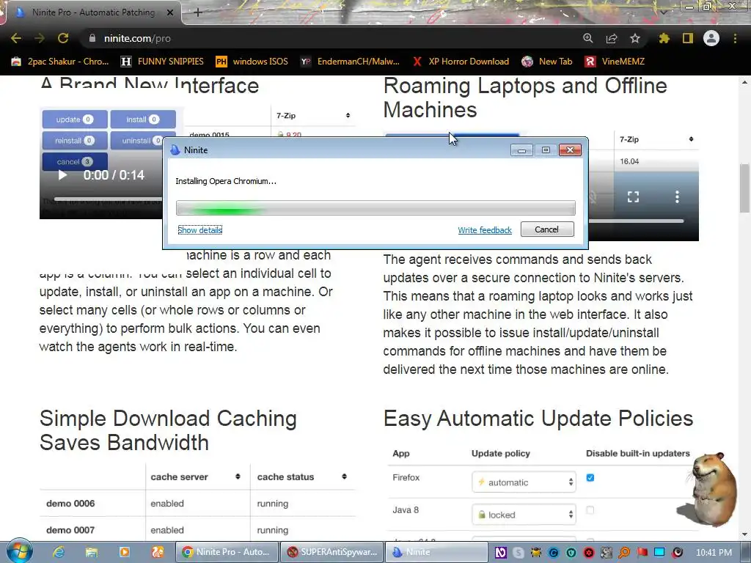Open the Chrome extensions puzzle icon

pyautogui.click(x=664, y=38)
